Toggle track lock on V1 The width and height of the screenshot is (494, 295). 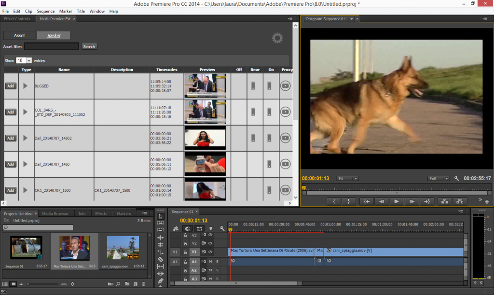point(186,252)
